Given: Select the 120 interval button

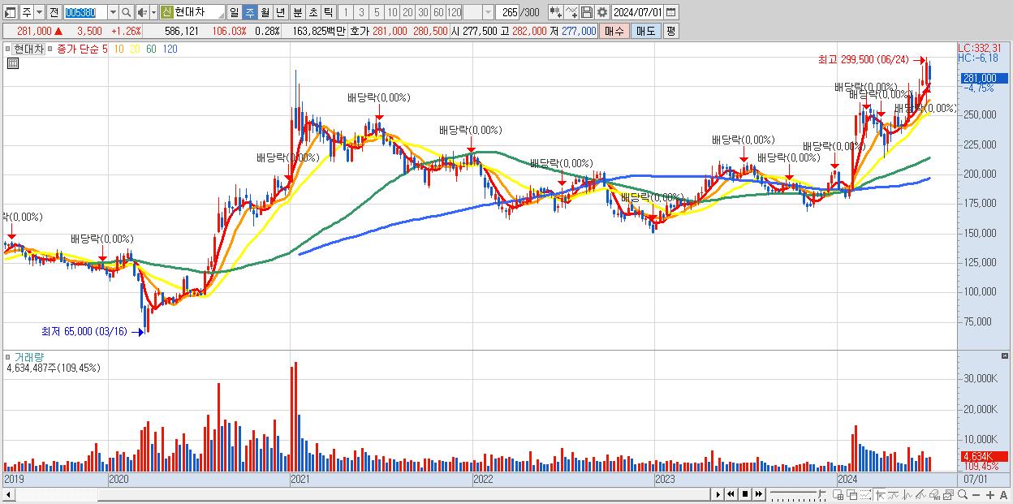Looking at the screenshot, I should pyautogui.click(x=454, y=12).
